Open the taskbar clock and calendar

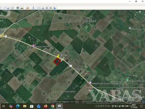(134, 106)
